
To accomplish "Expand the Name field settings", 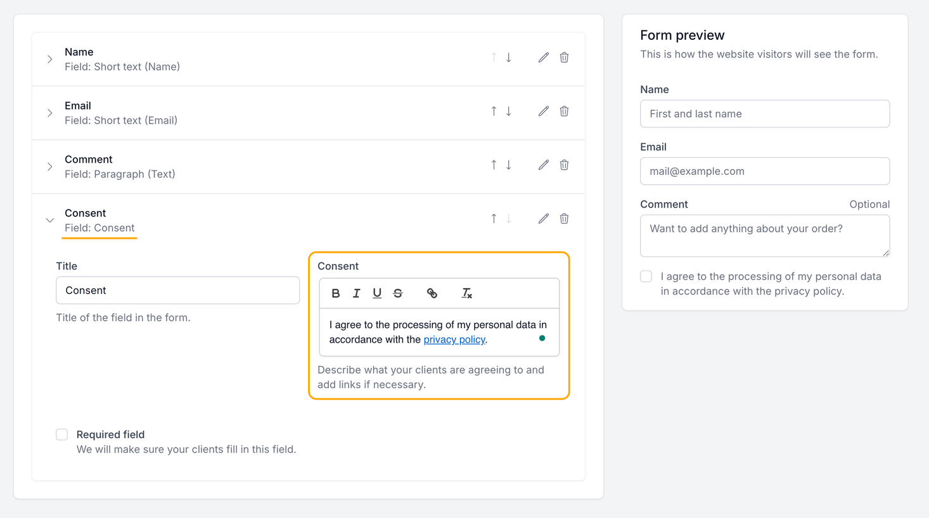I will [50, 60].
